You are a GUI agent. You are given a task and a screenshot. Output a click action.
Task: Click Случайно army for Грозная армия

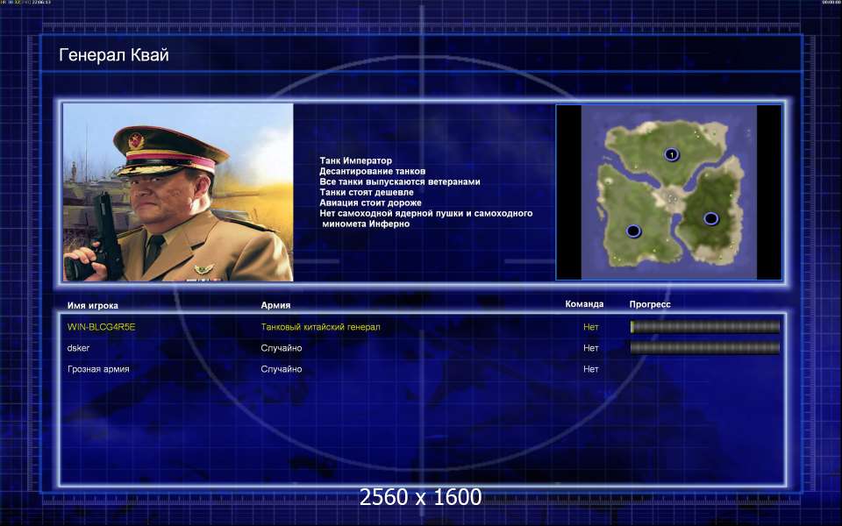(x=282, y=369)
